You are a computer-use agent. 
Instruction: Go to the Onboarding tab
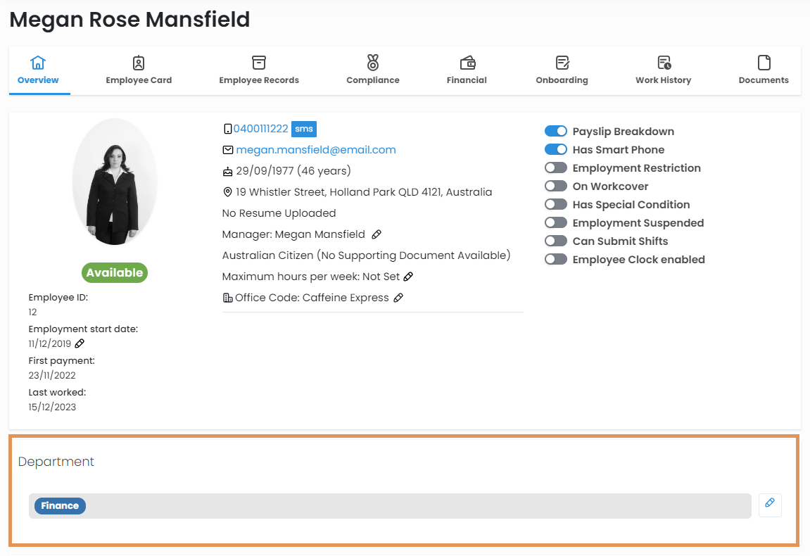[562, 70]
